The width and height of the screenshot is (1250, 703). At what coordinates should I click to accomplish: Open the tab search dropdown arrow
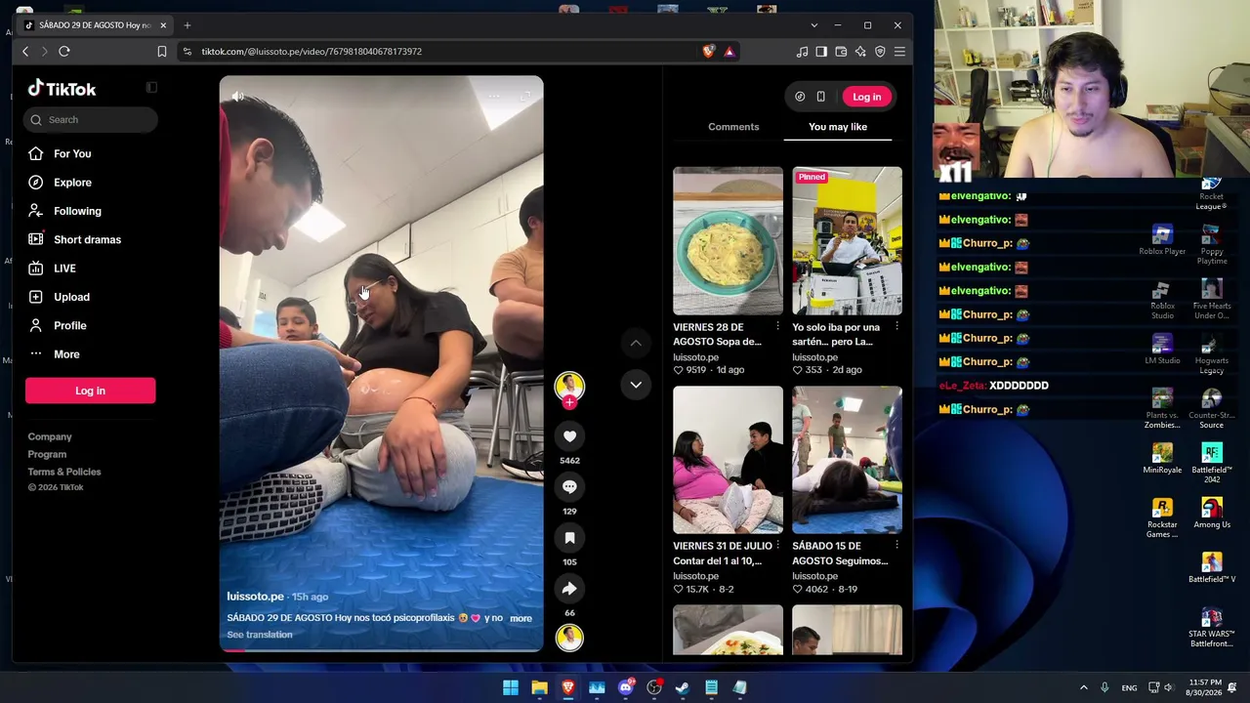click(814, 25)
